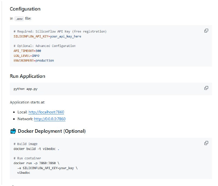Copy the .env configuration code block
Image resolution: width=218 pixels, height=186 pixels.
pos(206,31)
